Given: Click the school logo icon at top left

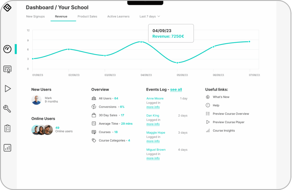Looking at the screenshot, I should pos(7,8).
